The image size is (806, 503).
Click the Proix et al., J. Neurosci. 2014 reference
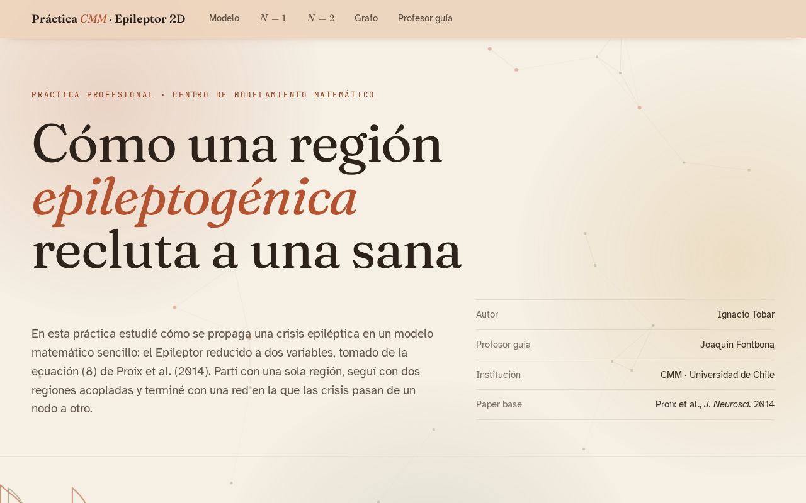(x=715, y=404)
